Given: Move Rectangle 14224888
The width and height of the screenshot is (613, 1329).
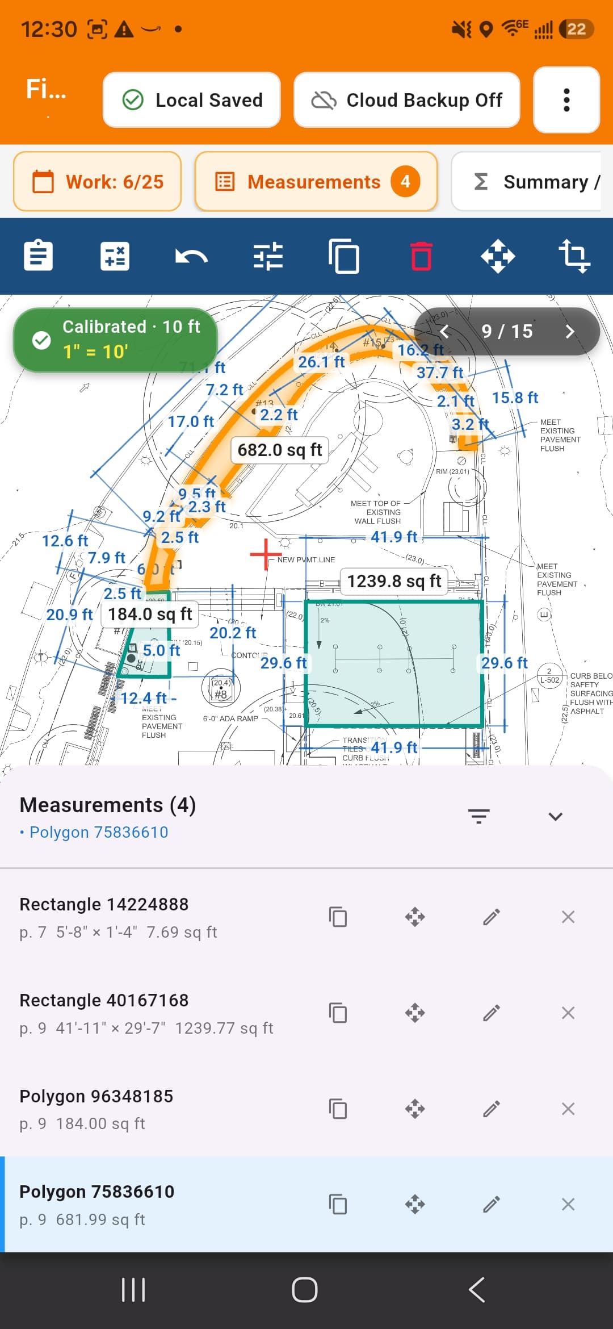Looking at the screenshot, I should pyautogui.click(x=415, y=917).
